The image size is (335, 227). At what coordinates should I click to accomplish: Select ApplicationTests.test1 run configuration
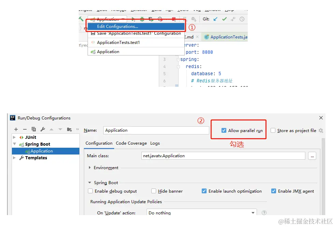click(136, 43)
